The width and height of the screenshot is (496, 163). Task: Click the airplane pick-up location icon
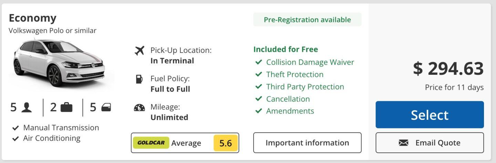click(x=139, y=51)
